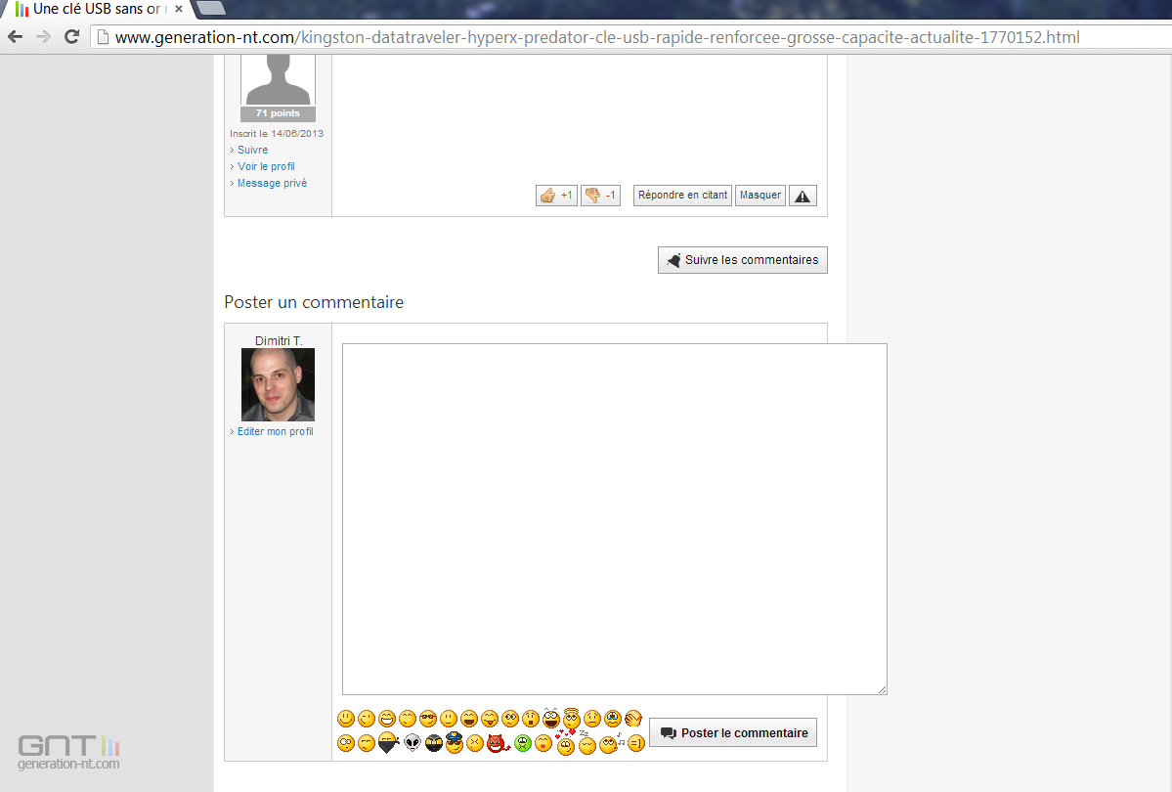Screen dimensions: 1172x792
Task: Insert the red devil emoticon
Action: point(498,743)
